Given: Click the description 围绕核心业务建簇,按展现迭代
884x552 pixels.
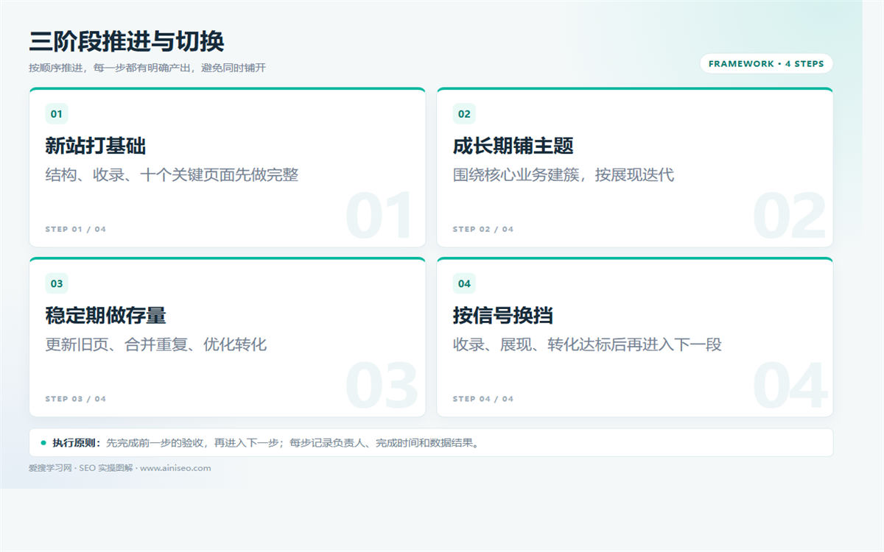Looking at the screenshot, I should [x=564, y=175].
